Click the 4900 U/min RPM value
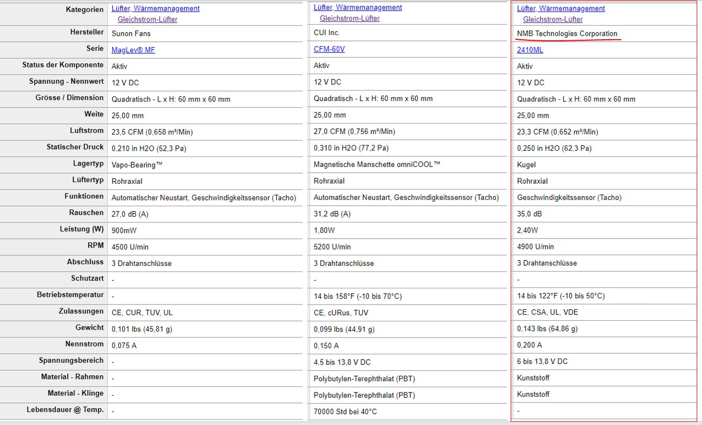Screen dimensions: 702x425 535,247
